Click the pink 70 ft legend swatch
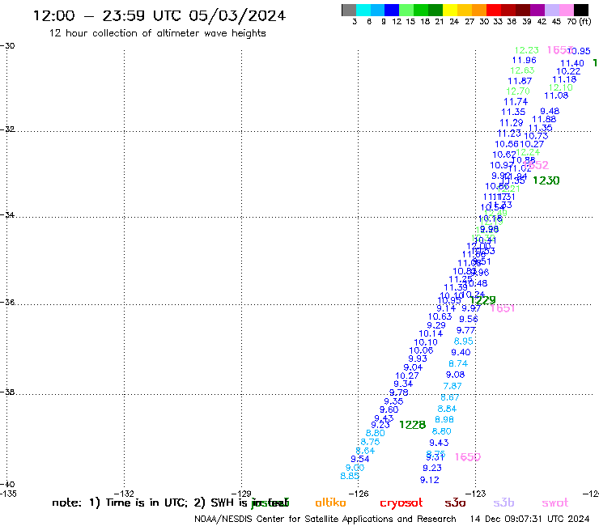599x526 pixels. tap(566, 10)
